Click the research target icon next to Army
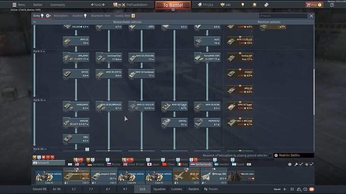Screen dimensions: 346x194 [x=48, y=16]
